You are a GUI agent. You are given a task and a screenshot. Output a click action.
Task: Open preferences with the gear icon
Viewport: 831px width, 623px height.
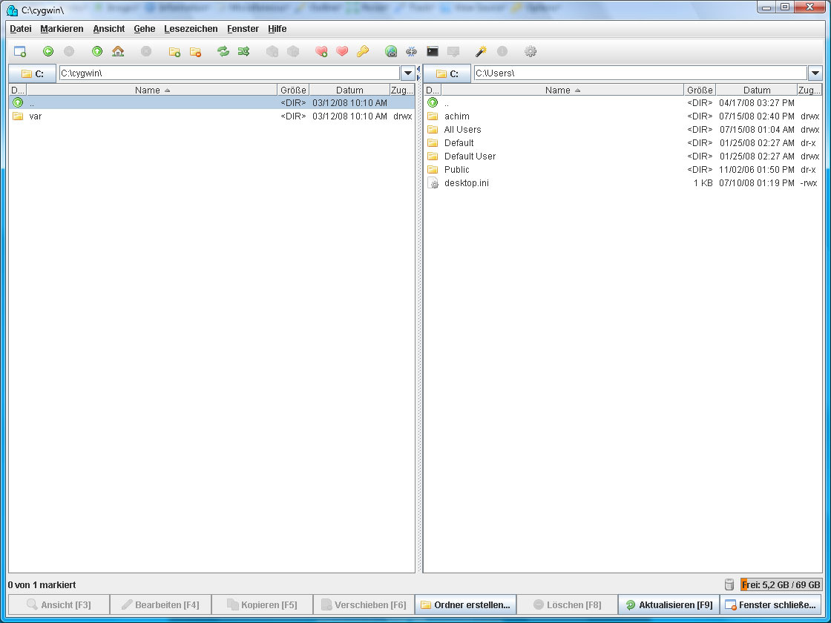[531, 51]
